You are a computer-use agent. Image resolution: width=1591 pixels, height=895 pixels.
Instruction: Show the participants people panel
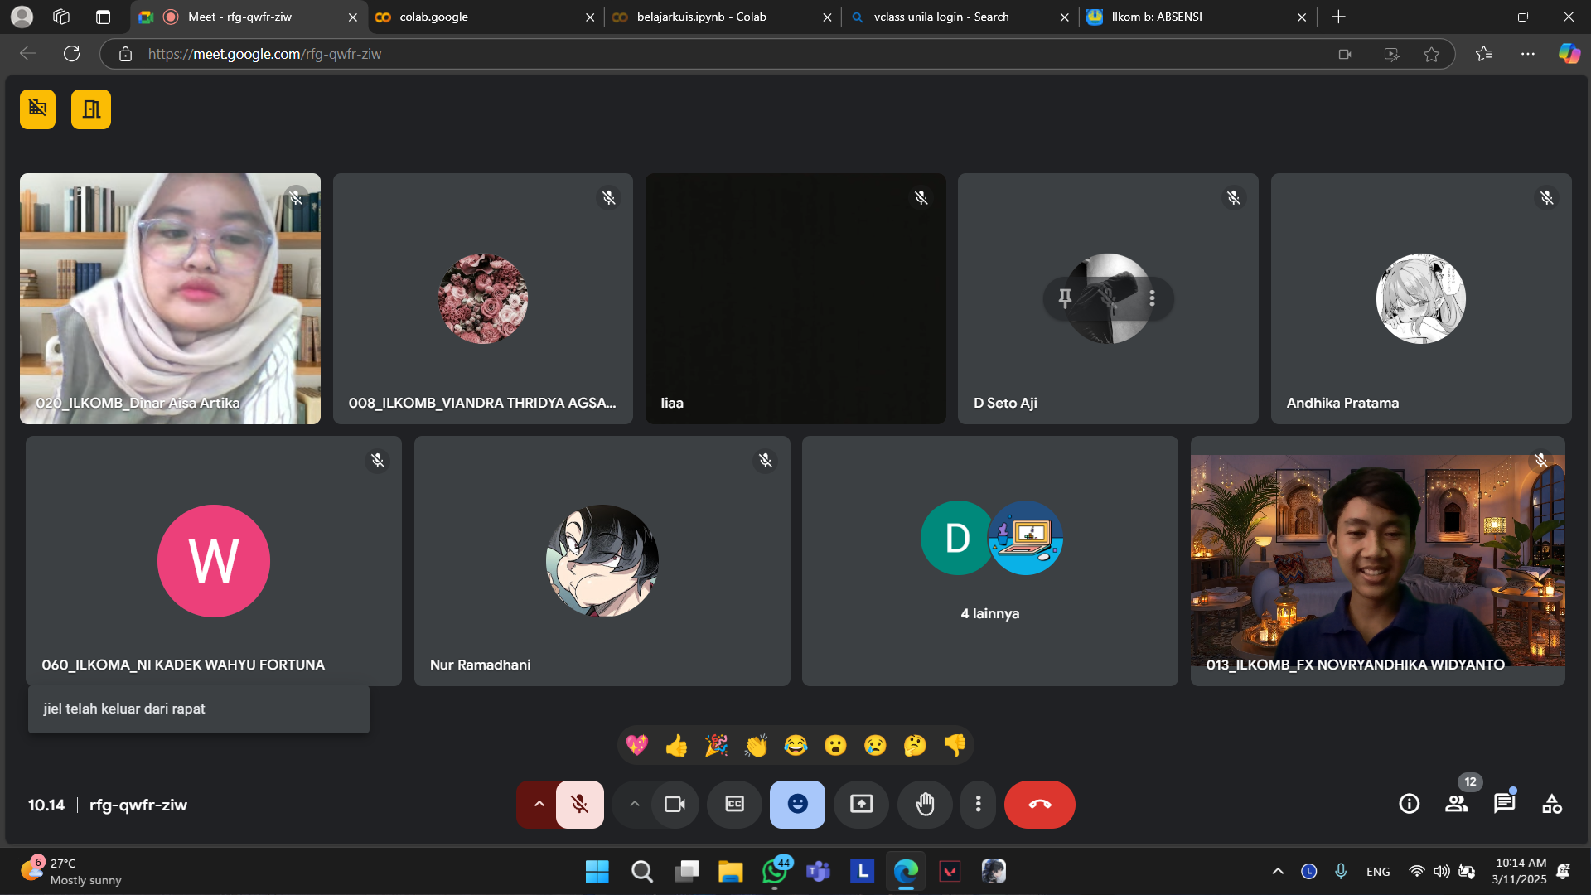coord(1456,804)
